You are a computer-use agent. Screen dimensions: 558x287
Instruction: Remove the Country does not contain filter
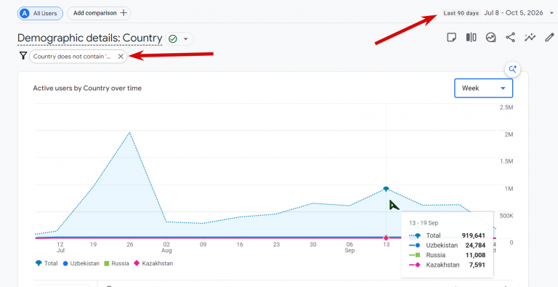coord(121,56)
